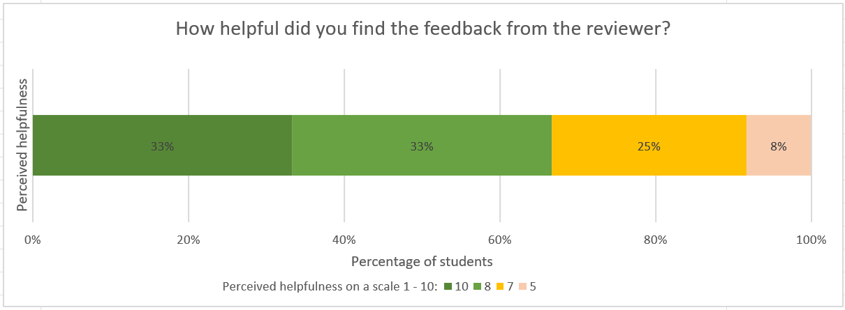Click the legend text about scale 1 - 10
845x310 pixels.
pos(330,286)
